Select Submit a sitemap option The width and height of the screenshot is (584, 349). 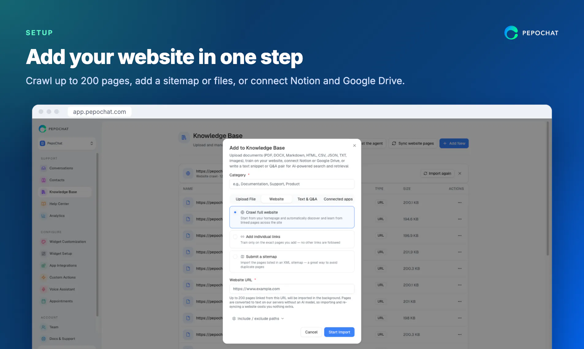click(292, 262)
